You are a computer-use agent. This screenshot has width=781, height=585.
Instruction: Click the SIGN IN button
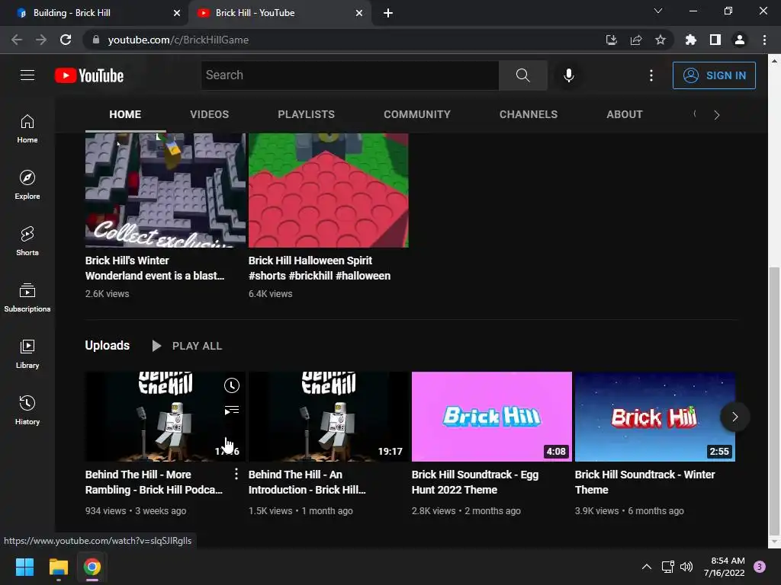pyautogui.click(x=714, y=75)
